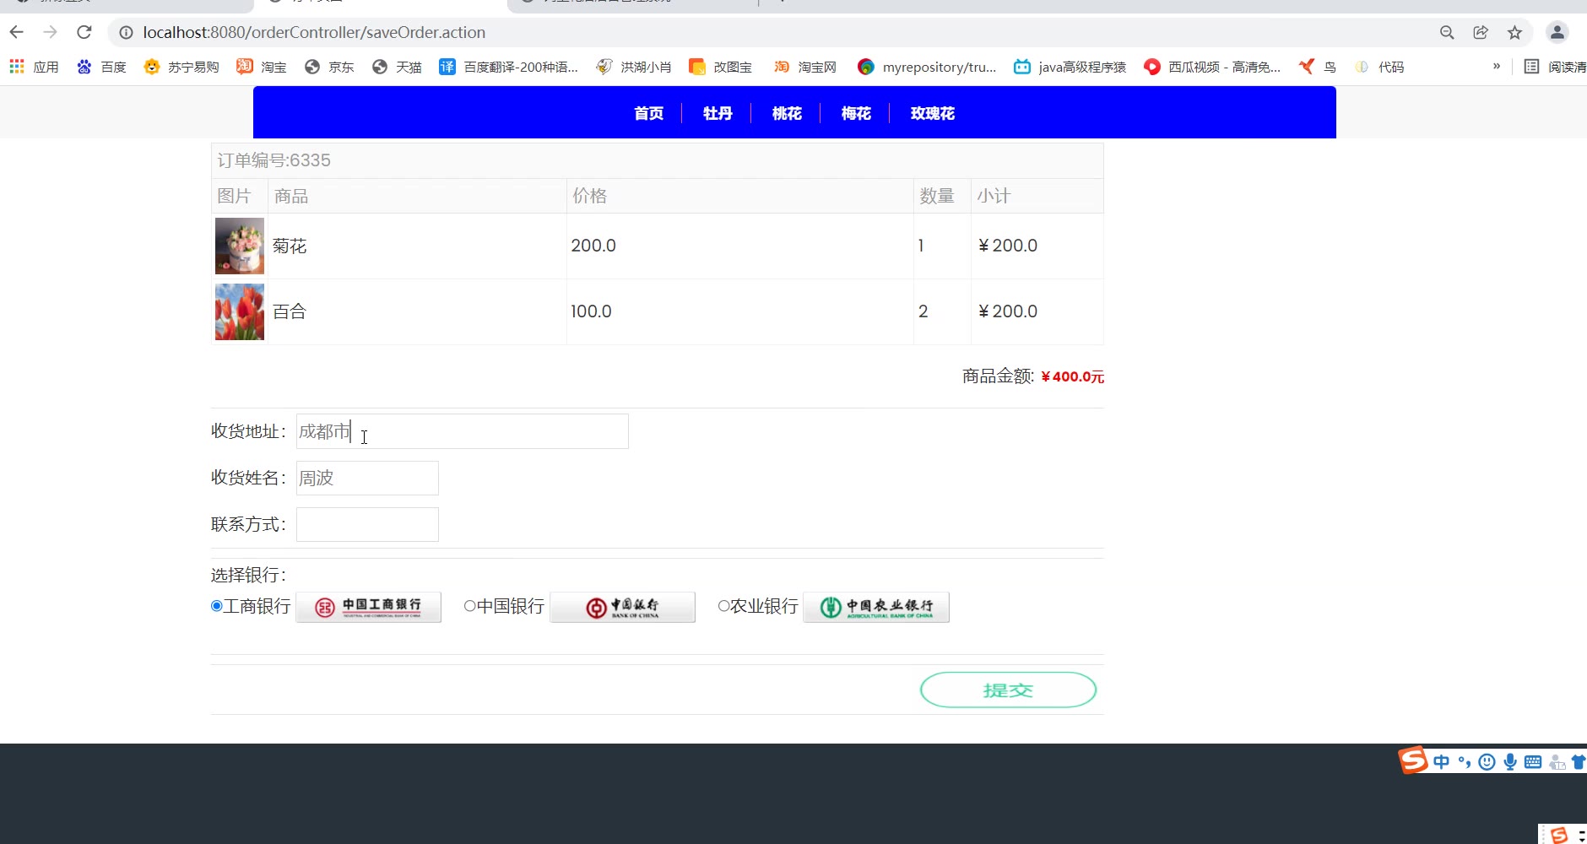
Task: Open the 百度 bookmark
Action: click(101, 67)
